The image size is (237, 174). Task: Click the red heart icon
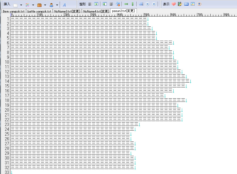point(174,4)
